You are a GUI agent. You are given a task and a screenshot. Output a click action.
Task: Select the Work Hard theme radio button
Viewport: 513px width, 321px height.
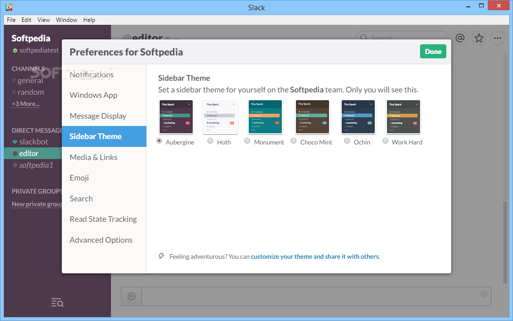point(386,141)
